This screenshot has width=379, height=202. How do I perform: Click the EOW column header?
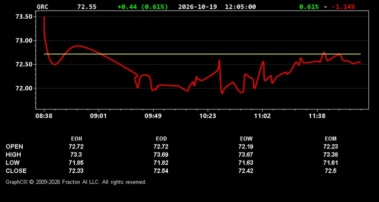[x=246, y=139]
